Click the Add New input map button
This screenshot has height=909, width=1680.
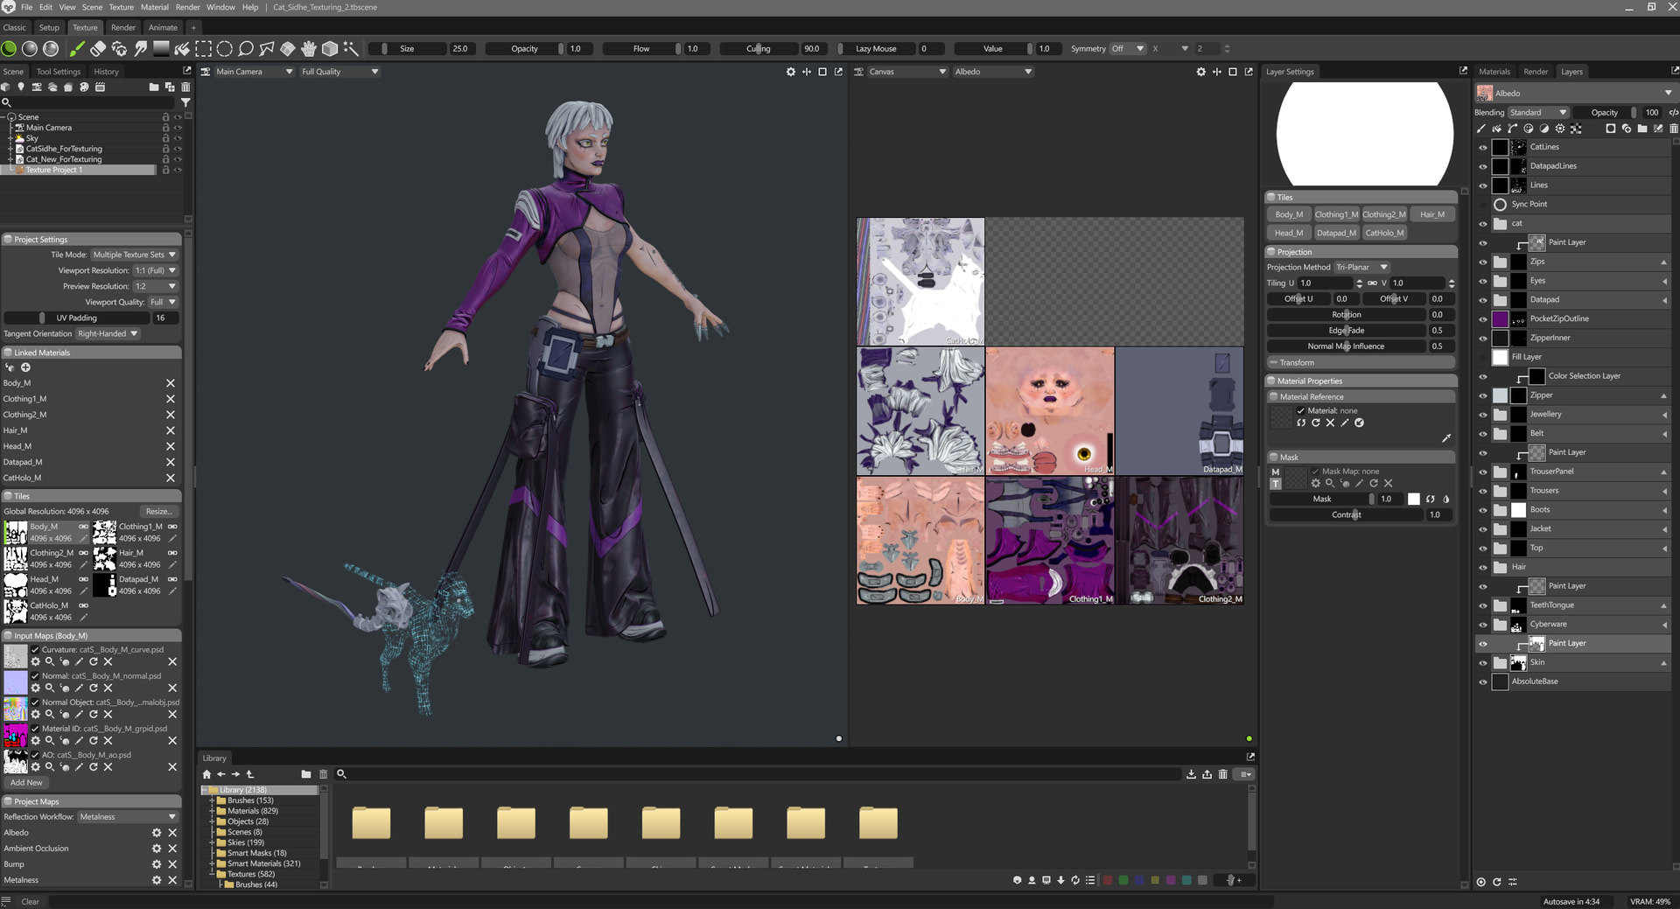tap(26, 783)
